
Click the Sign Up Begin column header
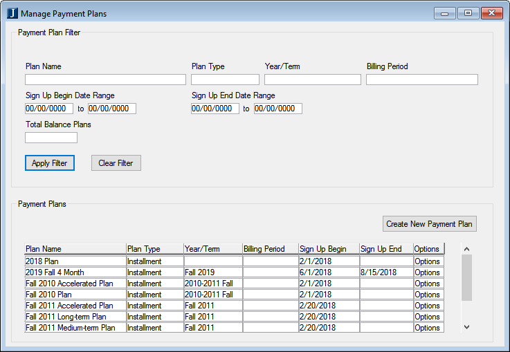(329, 249)
